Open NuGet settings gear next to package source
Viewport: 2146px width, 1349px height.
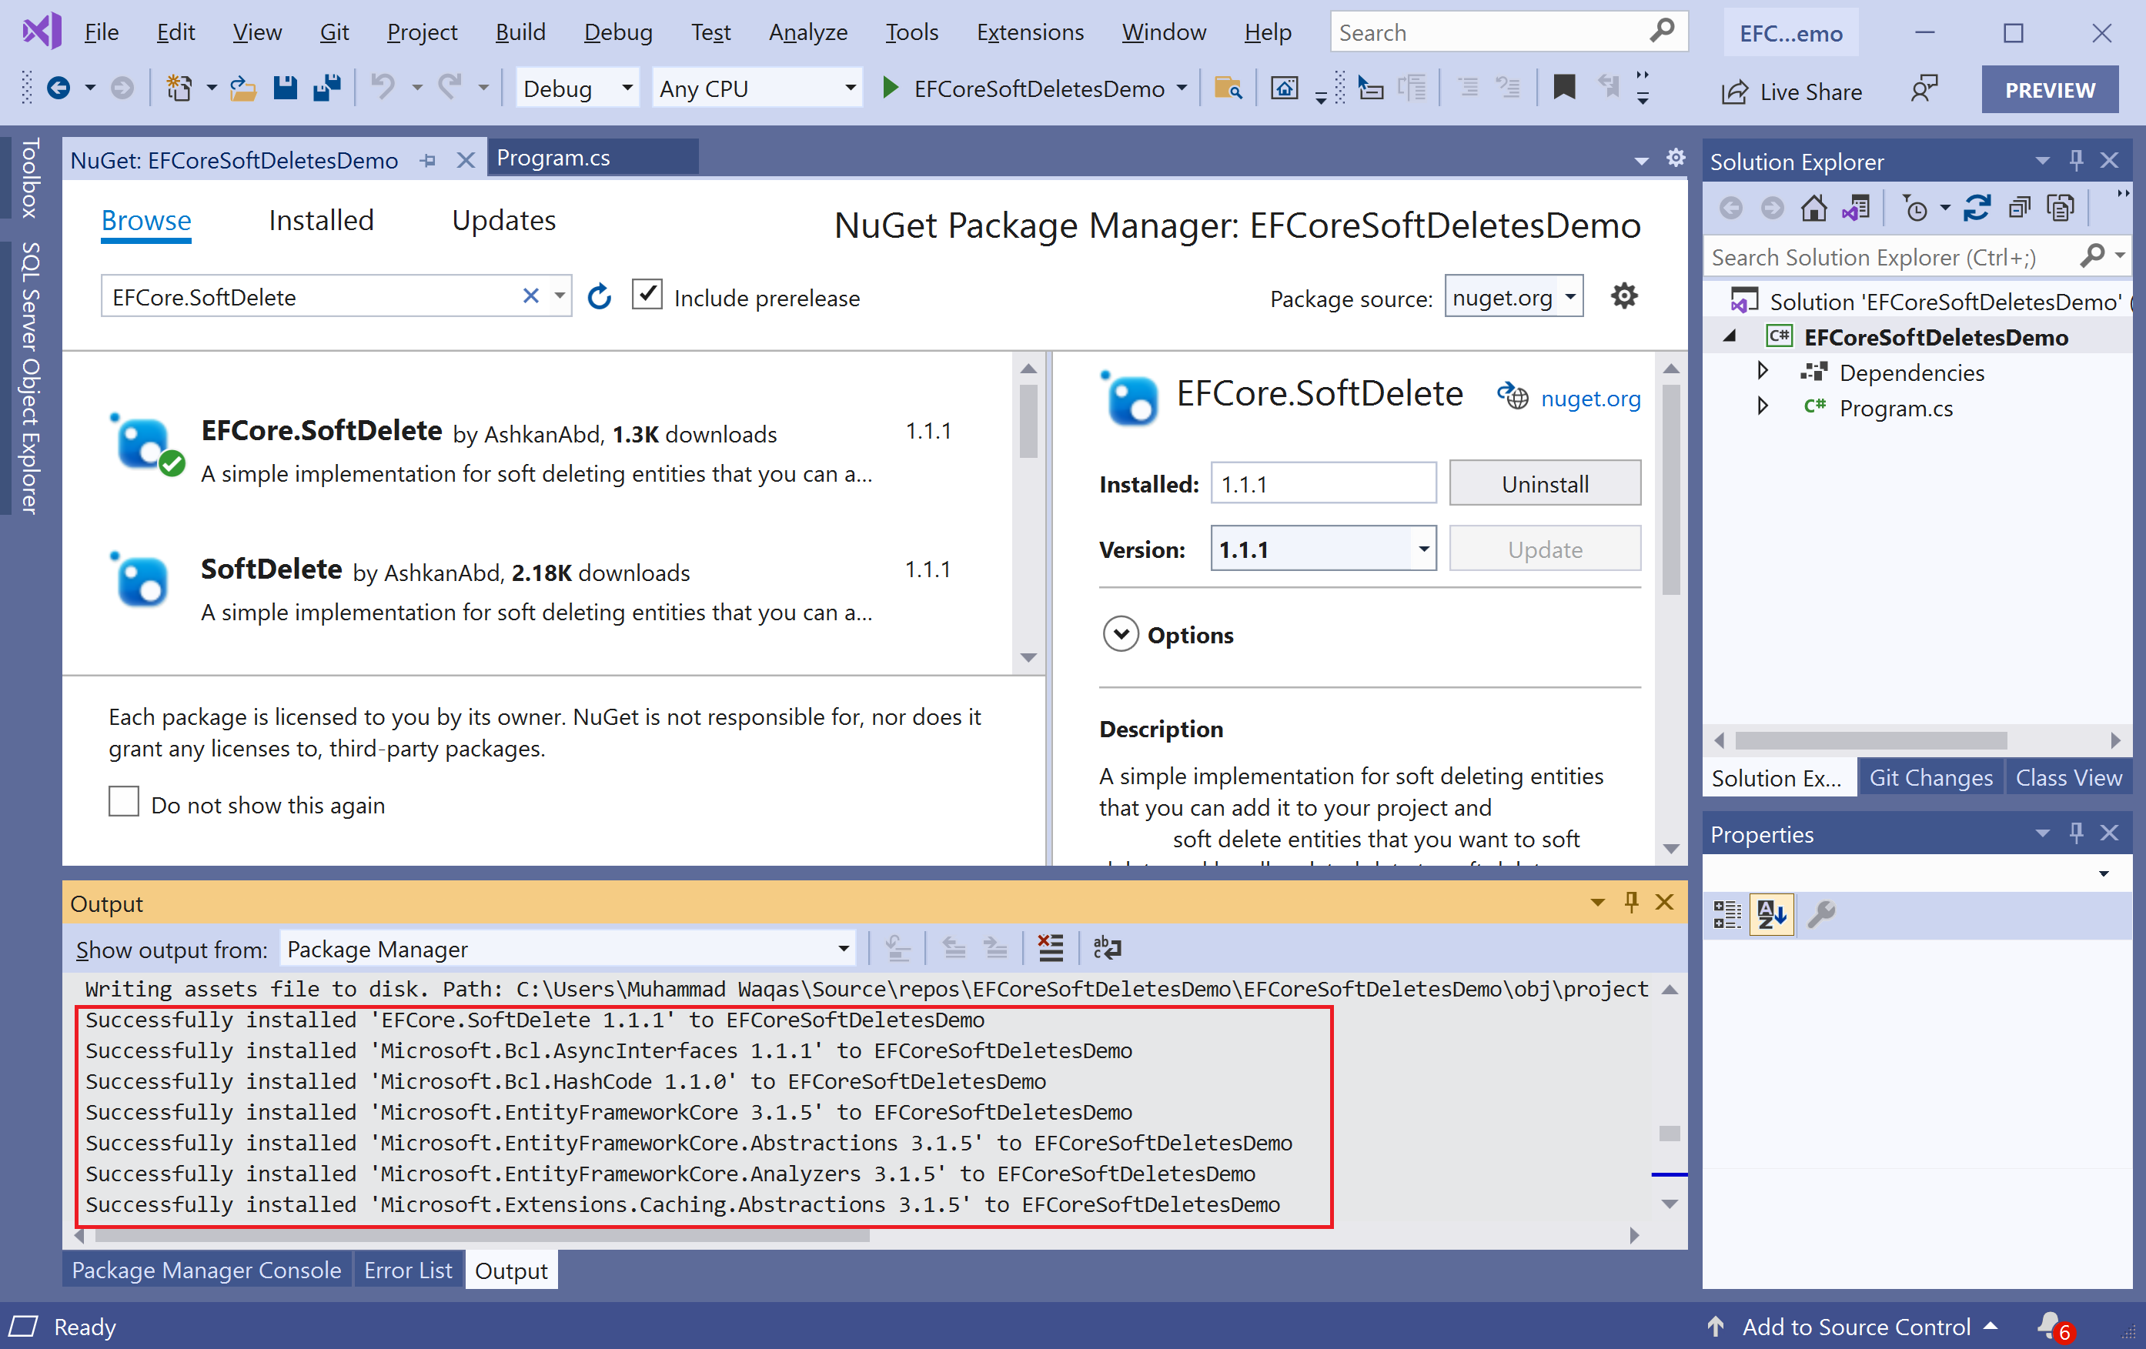coord(1624,296)
